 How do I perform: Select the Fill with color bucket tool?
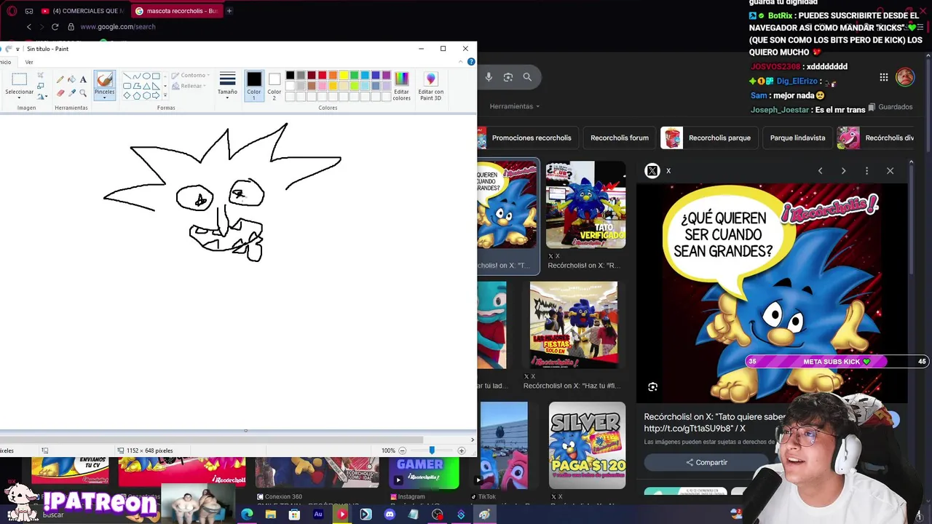(71, 79)
